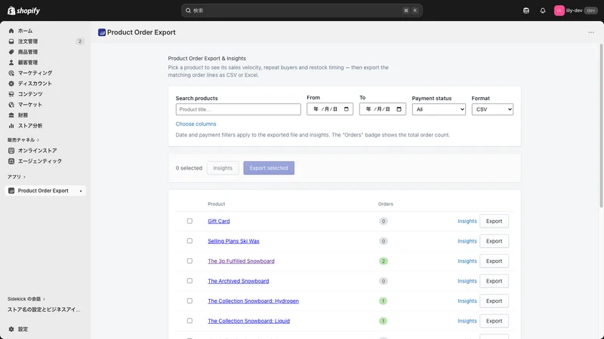Image resolution: width=604 pixels, height=339 pixels.
Task: Open finance icon (財務)
Action: pos(11,115)
